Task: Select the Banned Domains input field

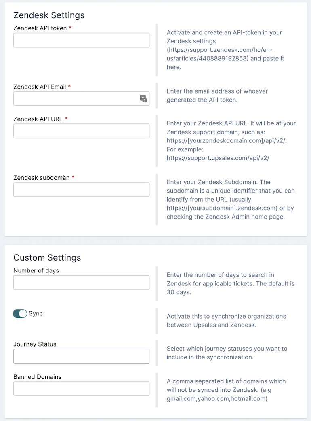Action: pos(81,388)
